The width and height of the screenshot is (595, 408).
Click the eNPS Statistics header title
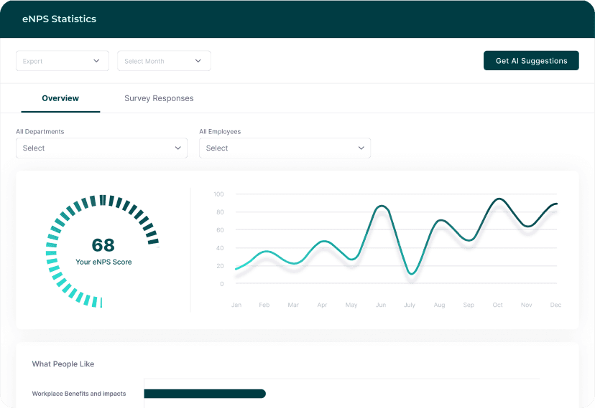click(59, 19)
